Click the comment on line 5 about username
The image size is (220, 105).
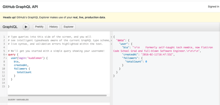[56, 51]
